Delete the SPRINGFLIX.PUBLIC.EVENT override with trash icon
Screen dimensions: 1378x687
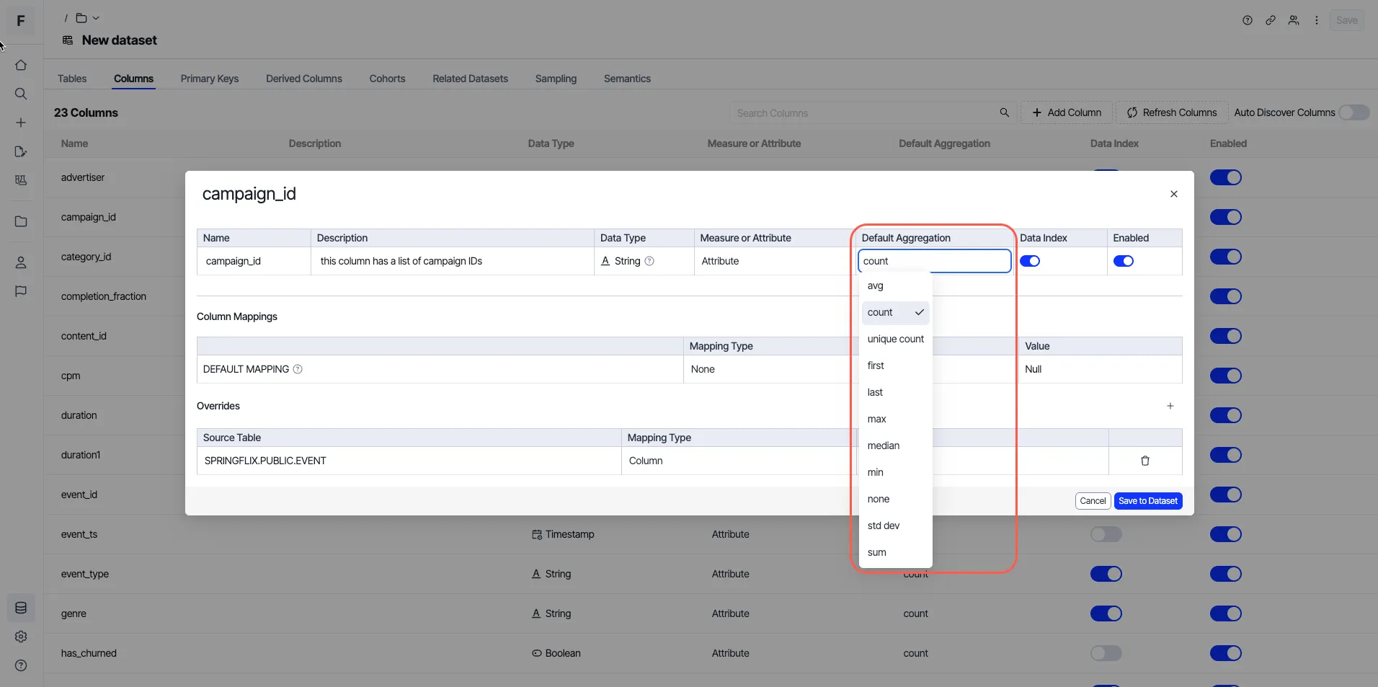click(1144, 461)
